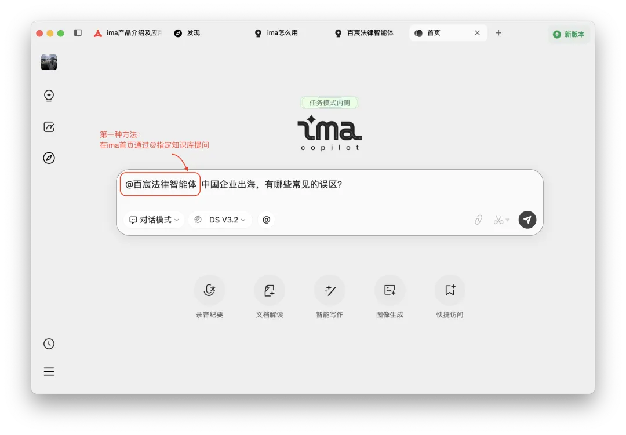Open the 录音纪要 shortcut icon
Image resolution: width=626 pixels, height=435 pixels.
[x=210, y=290]
